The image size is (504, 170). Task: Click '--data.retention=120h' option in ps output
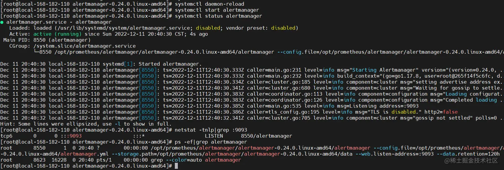pos(468,153)
